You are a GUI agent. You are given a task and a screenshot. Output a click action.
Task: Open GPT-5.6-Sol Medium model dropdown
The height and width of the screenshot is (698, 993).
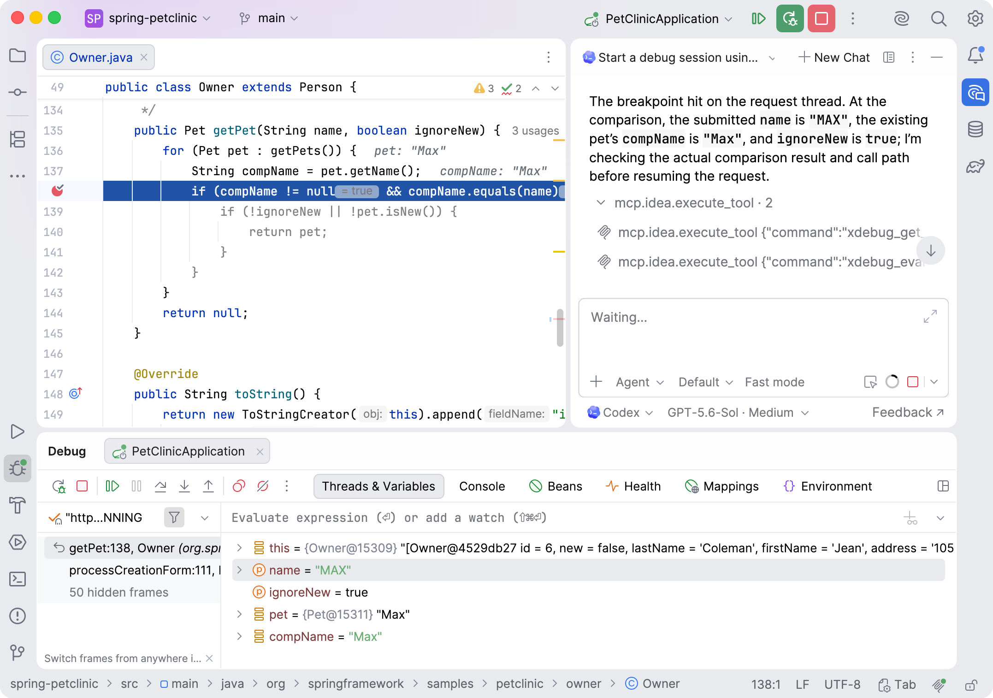point(738,413)
